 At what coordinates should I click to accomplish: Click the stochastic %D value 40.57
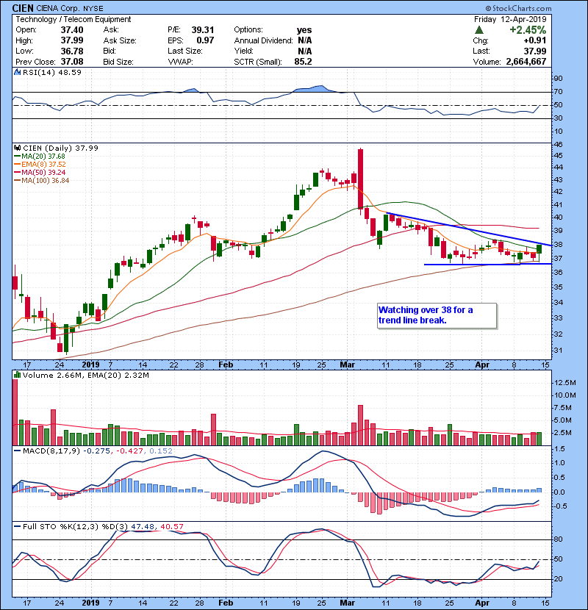(172, 526)
